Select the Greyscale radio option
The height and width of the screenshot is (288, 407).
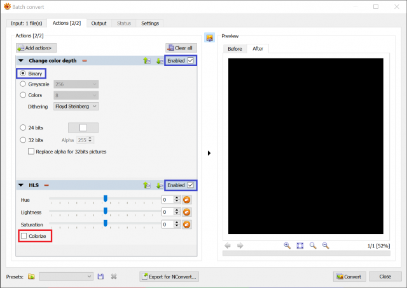(23, 84)
